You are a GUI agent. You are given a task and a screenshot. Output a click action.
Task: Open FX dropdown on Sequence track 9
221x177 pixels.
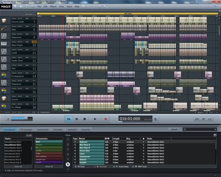(x=34, y=34)
